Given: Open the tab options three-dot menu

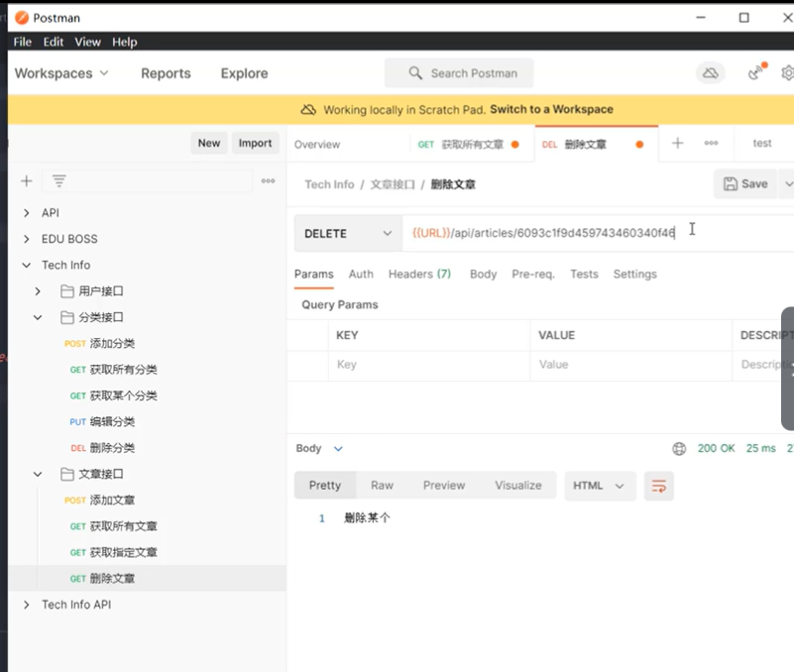Looking at the screenshot, I should point(711,144).
